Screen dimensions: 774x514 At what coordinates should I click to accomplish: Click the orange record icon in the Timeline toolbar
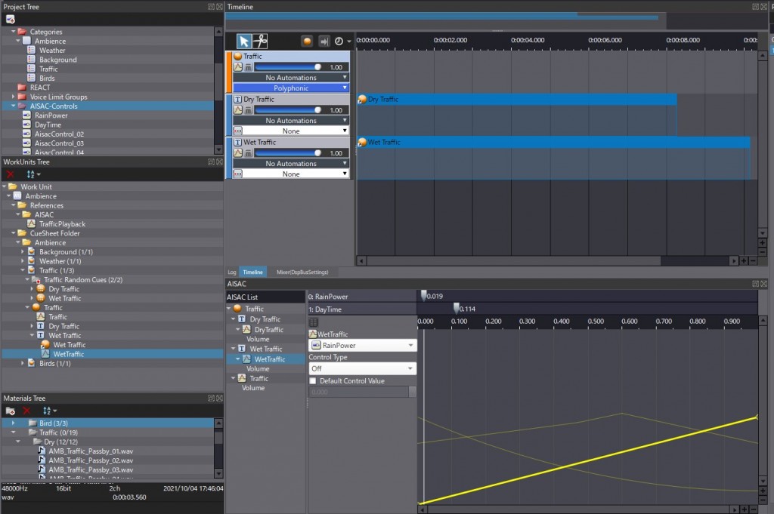coord(307,41)
